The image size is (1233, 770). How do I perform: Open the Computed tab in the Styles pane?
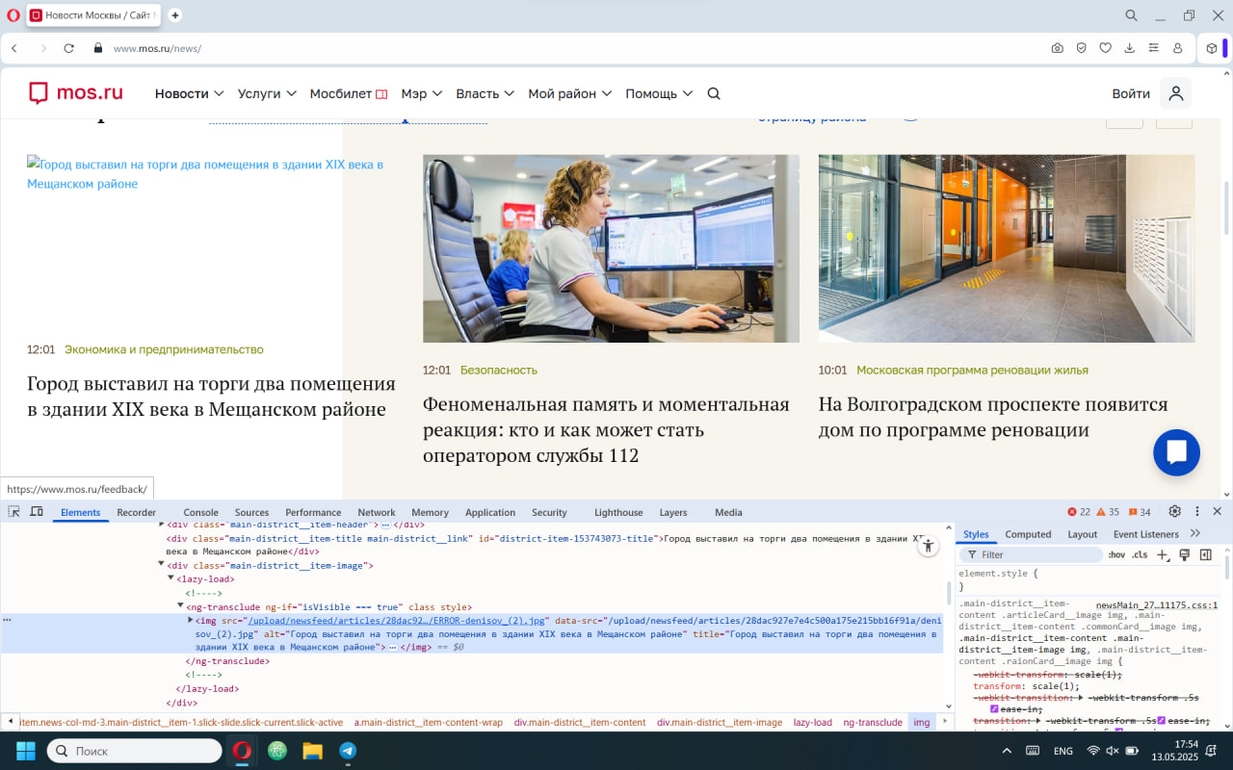(x=1029, y=533)
